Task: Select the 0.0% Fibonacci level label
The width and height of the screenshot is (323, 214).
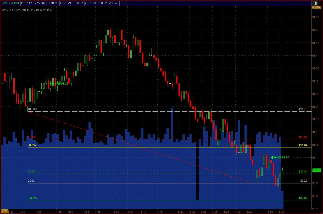Action: [x=31, y=181]
